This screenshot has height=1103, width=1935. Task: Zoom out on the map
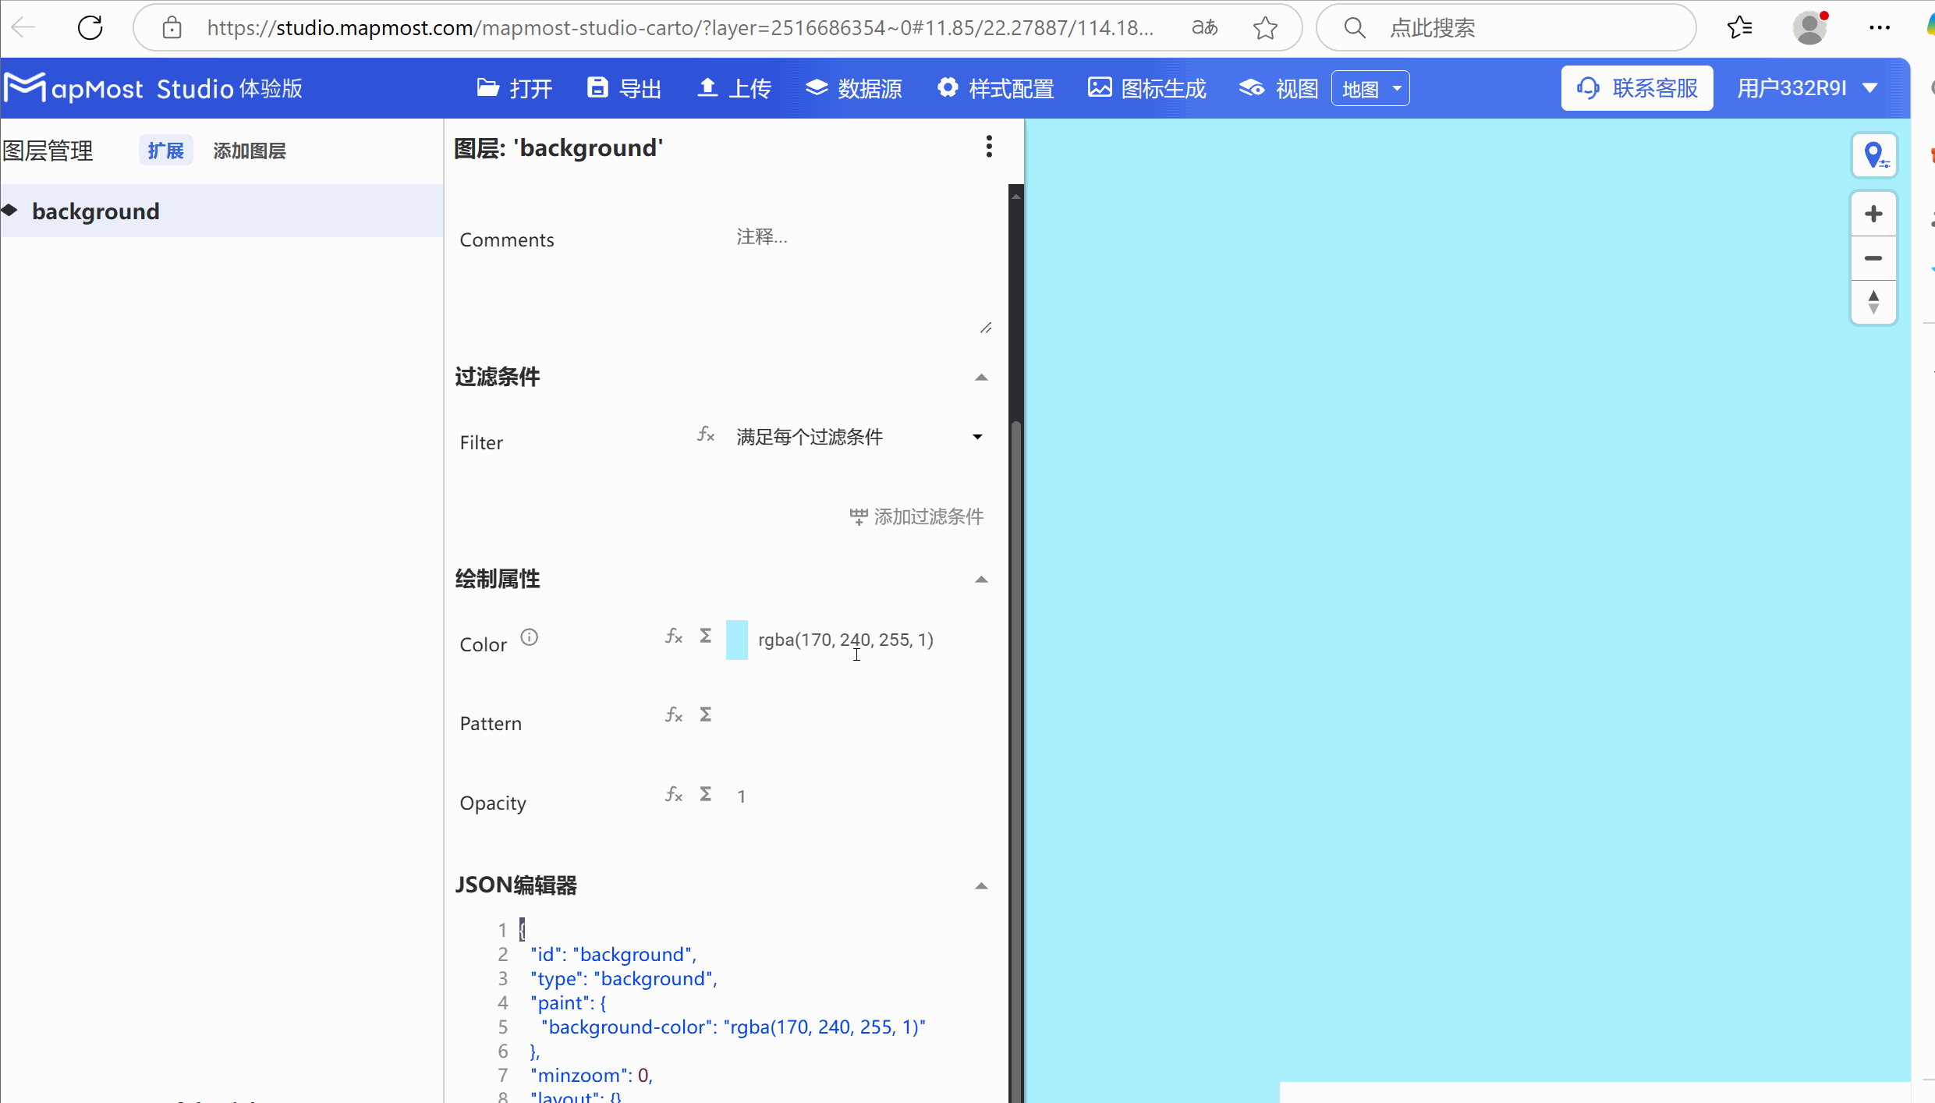click(1875, 258)
